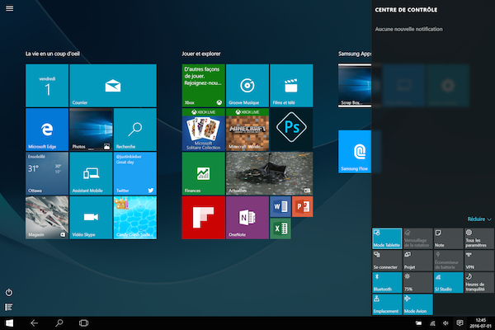Toggle Bluetooth off
Image resolution: width=495 pixels, height=330 pixels.
pos(387,283)
